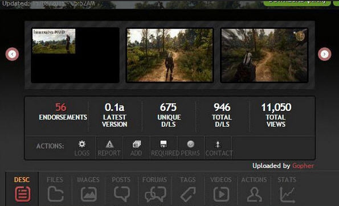Click the 675 unique D/Ls value
This screenshot has width=339, height=206.
(168, 107)
